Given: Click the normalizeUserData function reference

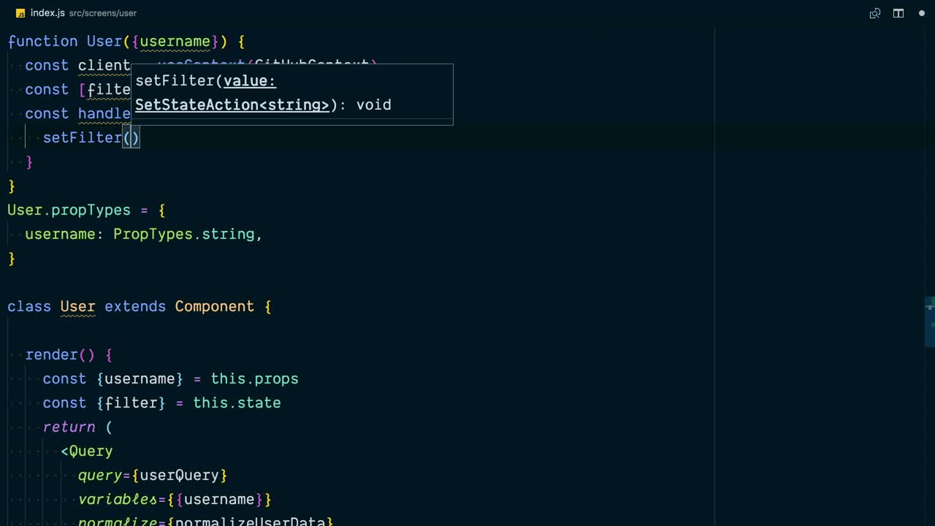Looking at the screenshot, I should click(251, 522).
